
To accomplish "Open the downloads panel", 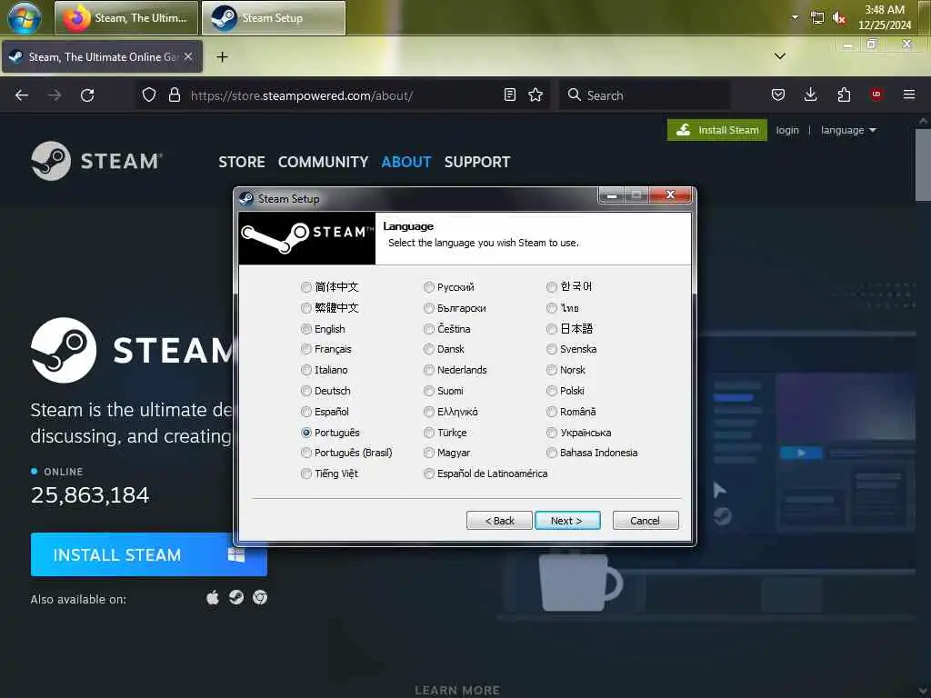I will [810, 95].
